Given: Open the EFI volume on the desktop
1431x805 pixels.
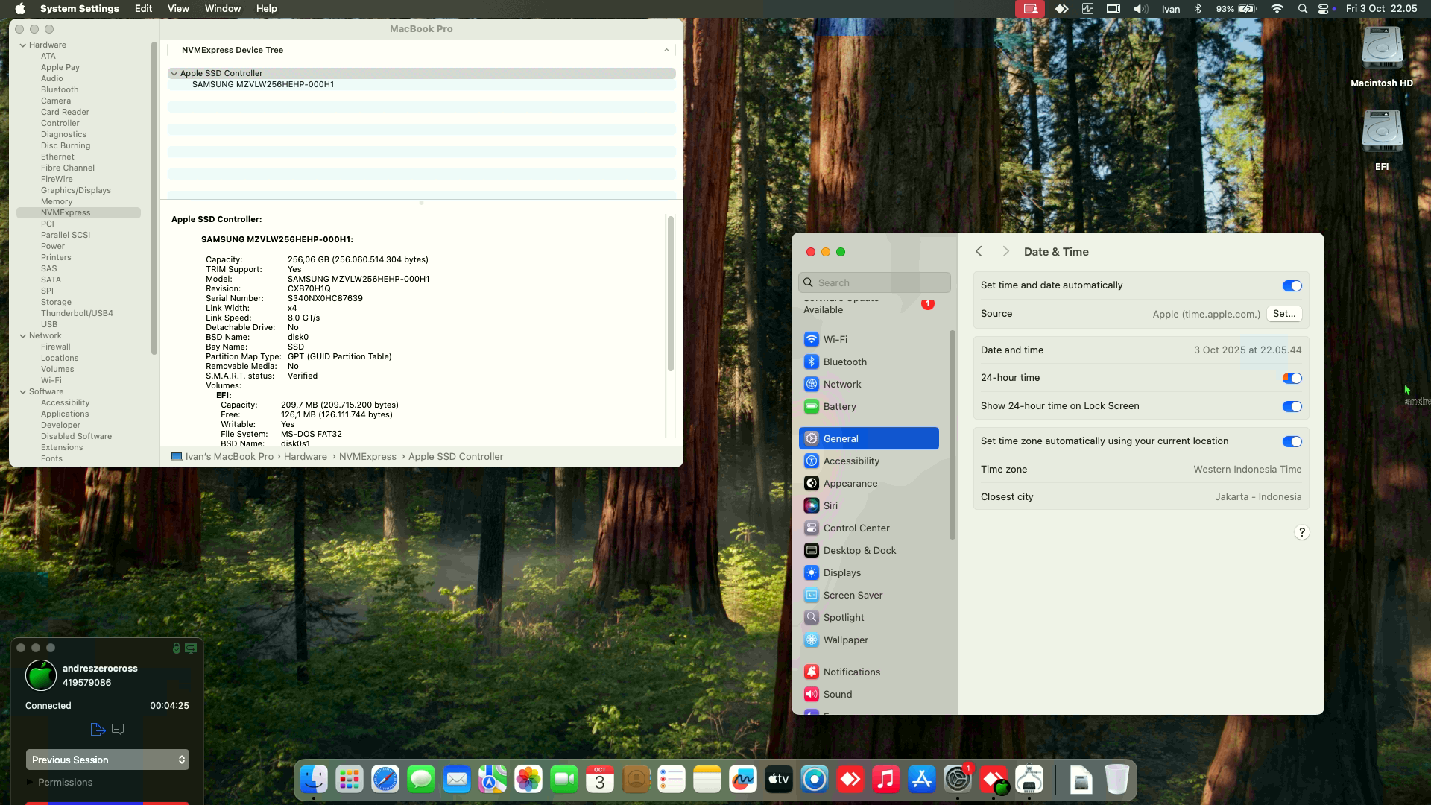Looking at the screenshot, I should pos(1382,141).
